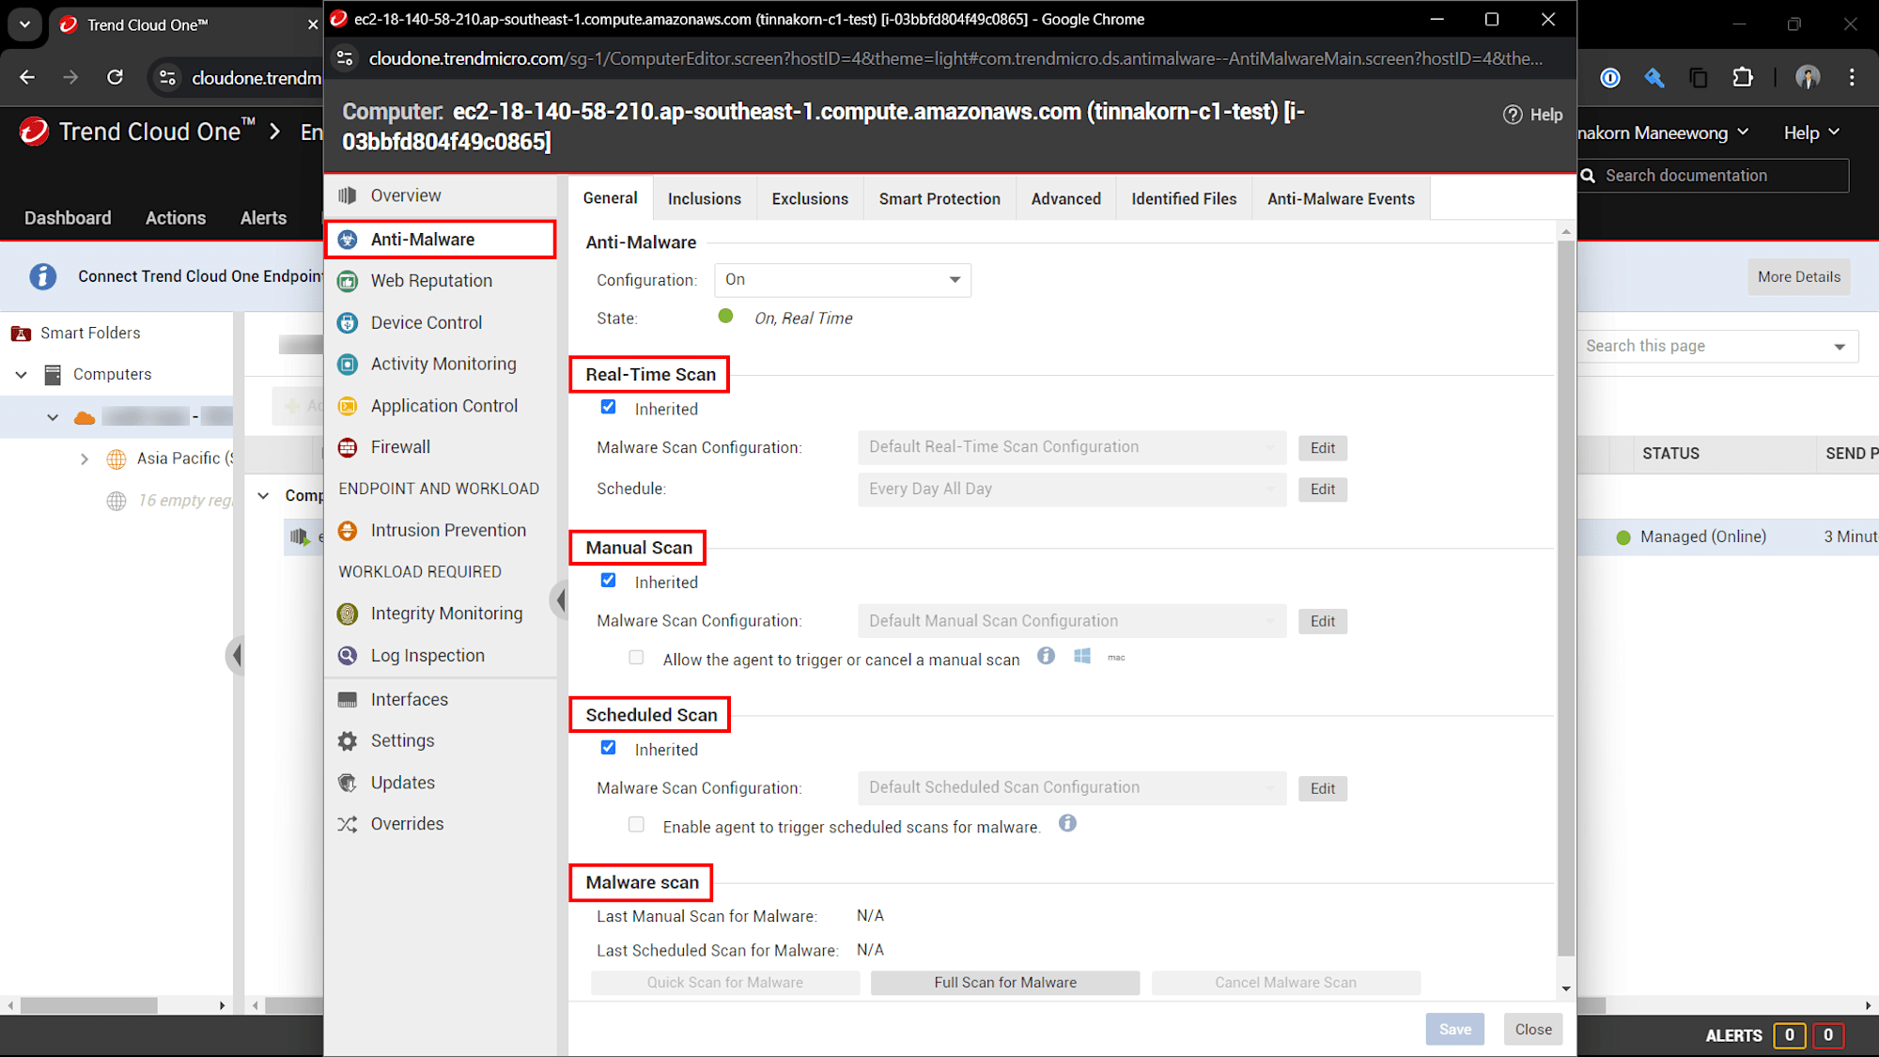This screenshot has width=1879, height=1057.
Task: Open the Overview section icon in sidebar
Action: pyautogui.click(x=348, y=195)
